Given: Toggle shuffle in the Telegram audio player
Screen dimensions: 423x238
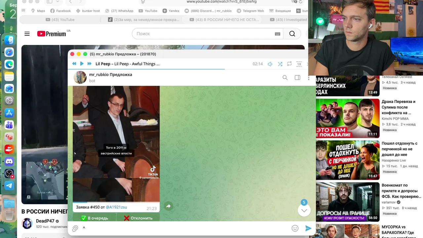Looking at the screenshot, I should point(280,64).
